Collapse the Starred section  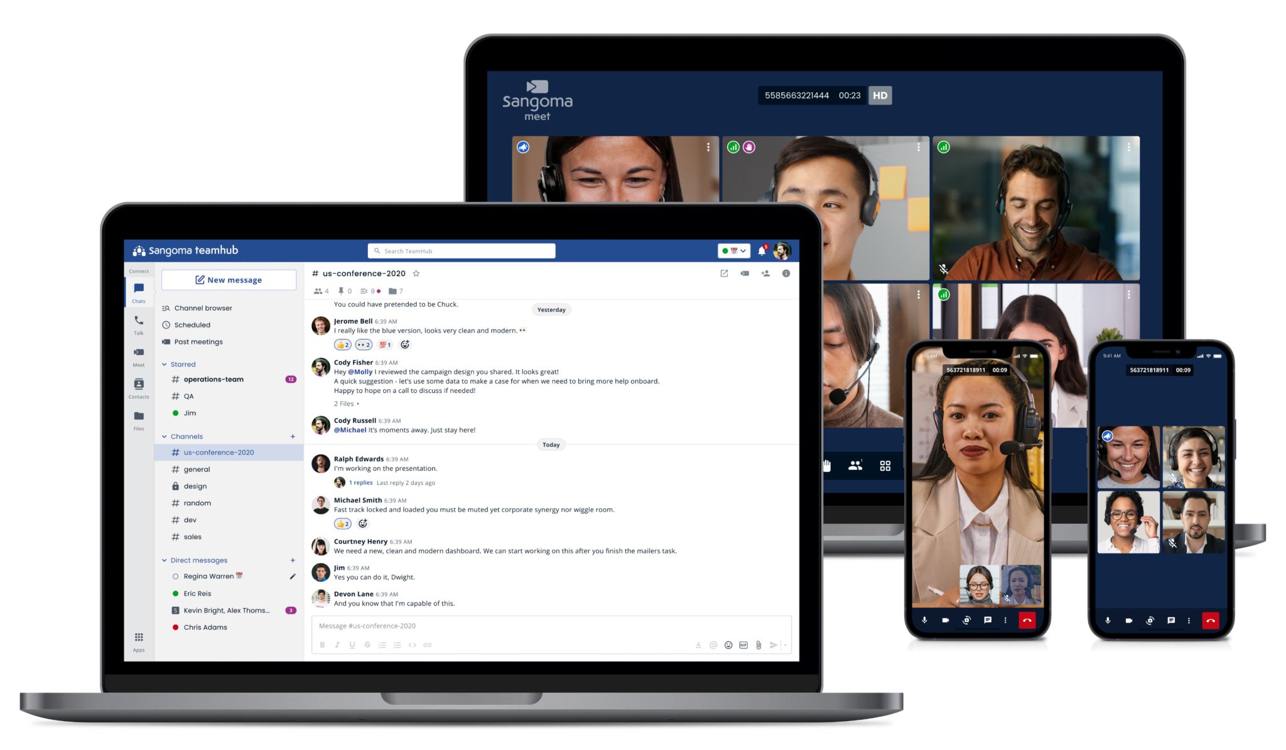165,365
